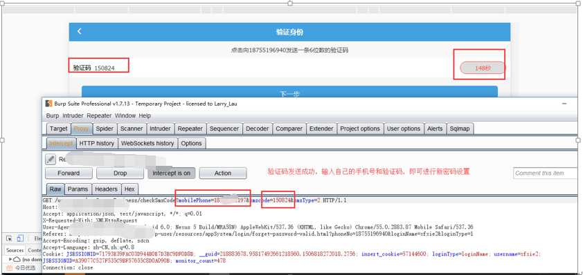Open the Intruder menu in menu bar
Viewport: 583px width, 275px height.
click(x=73, y=116)
